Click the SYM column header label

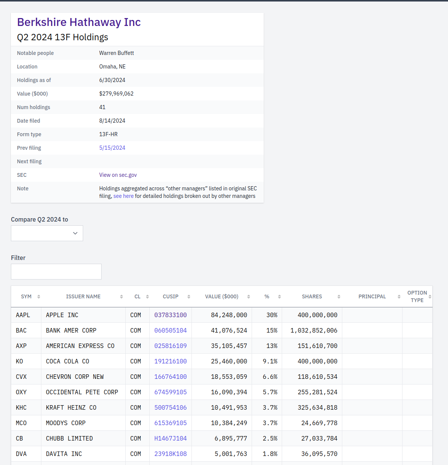(x=26, y=297)
